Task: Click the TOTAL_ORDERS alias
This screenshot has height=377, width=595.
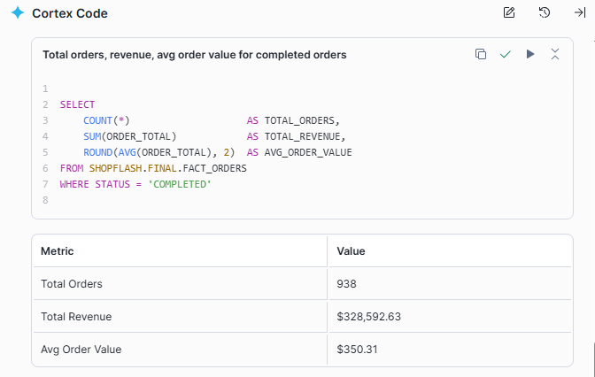Action: tap(299, 120)
